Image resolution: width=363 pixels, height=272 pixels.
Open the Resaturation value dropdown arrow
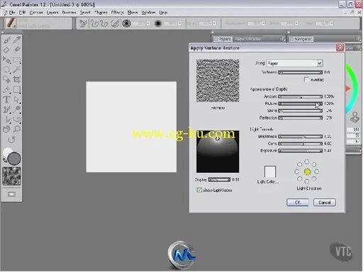coord(264,23)
